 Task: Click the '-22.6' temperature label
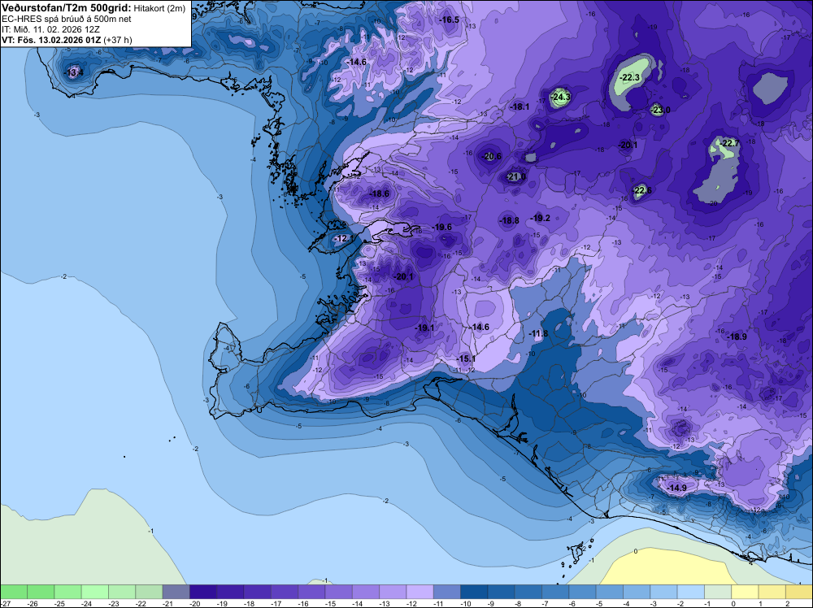[x=642, y=190]
